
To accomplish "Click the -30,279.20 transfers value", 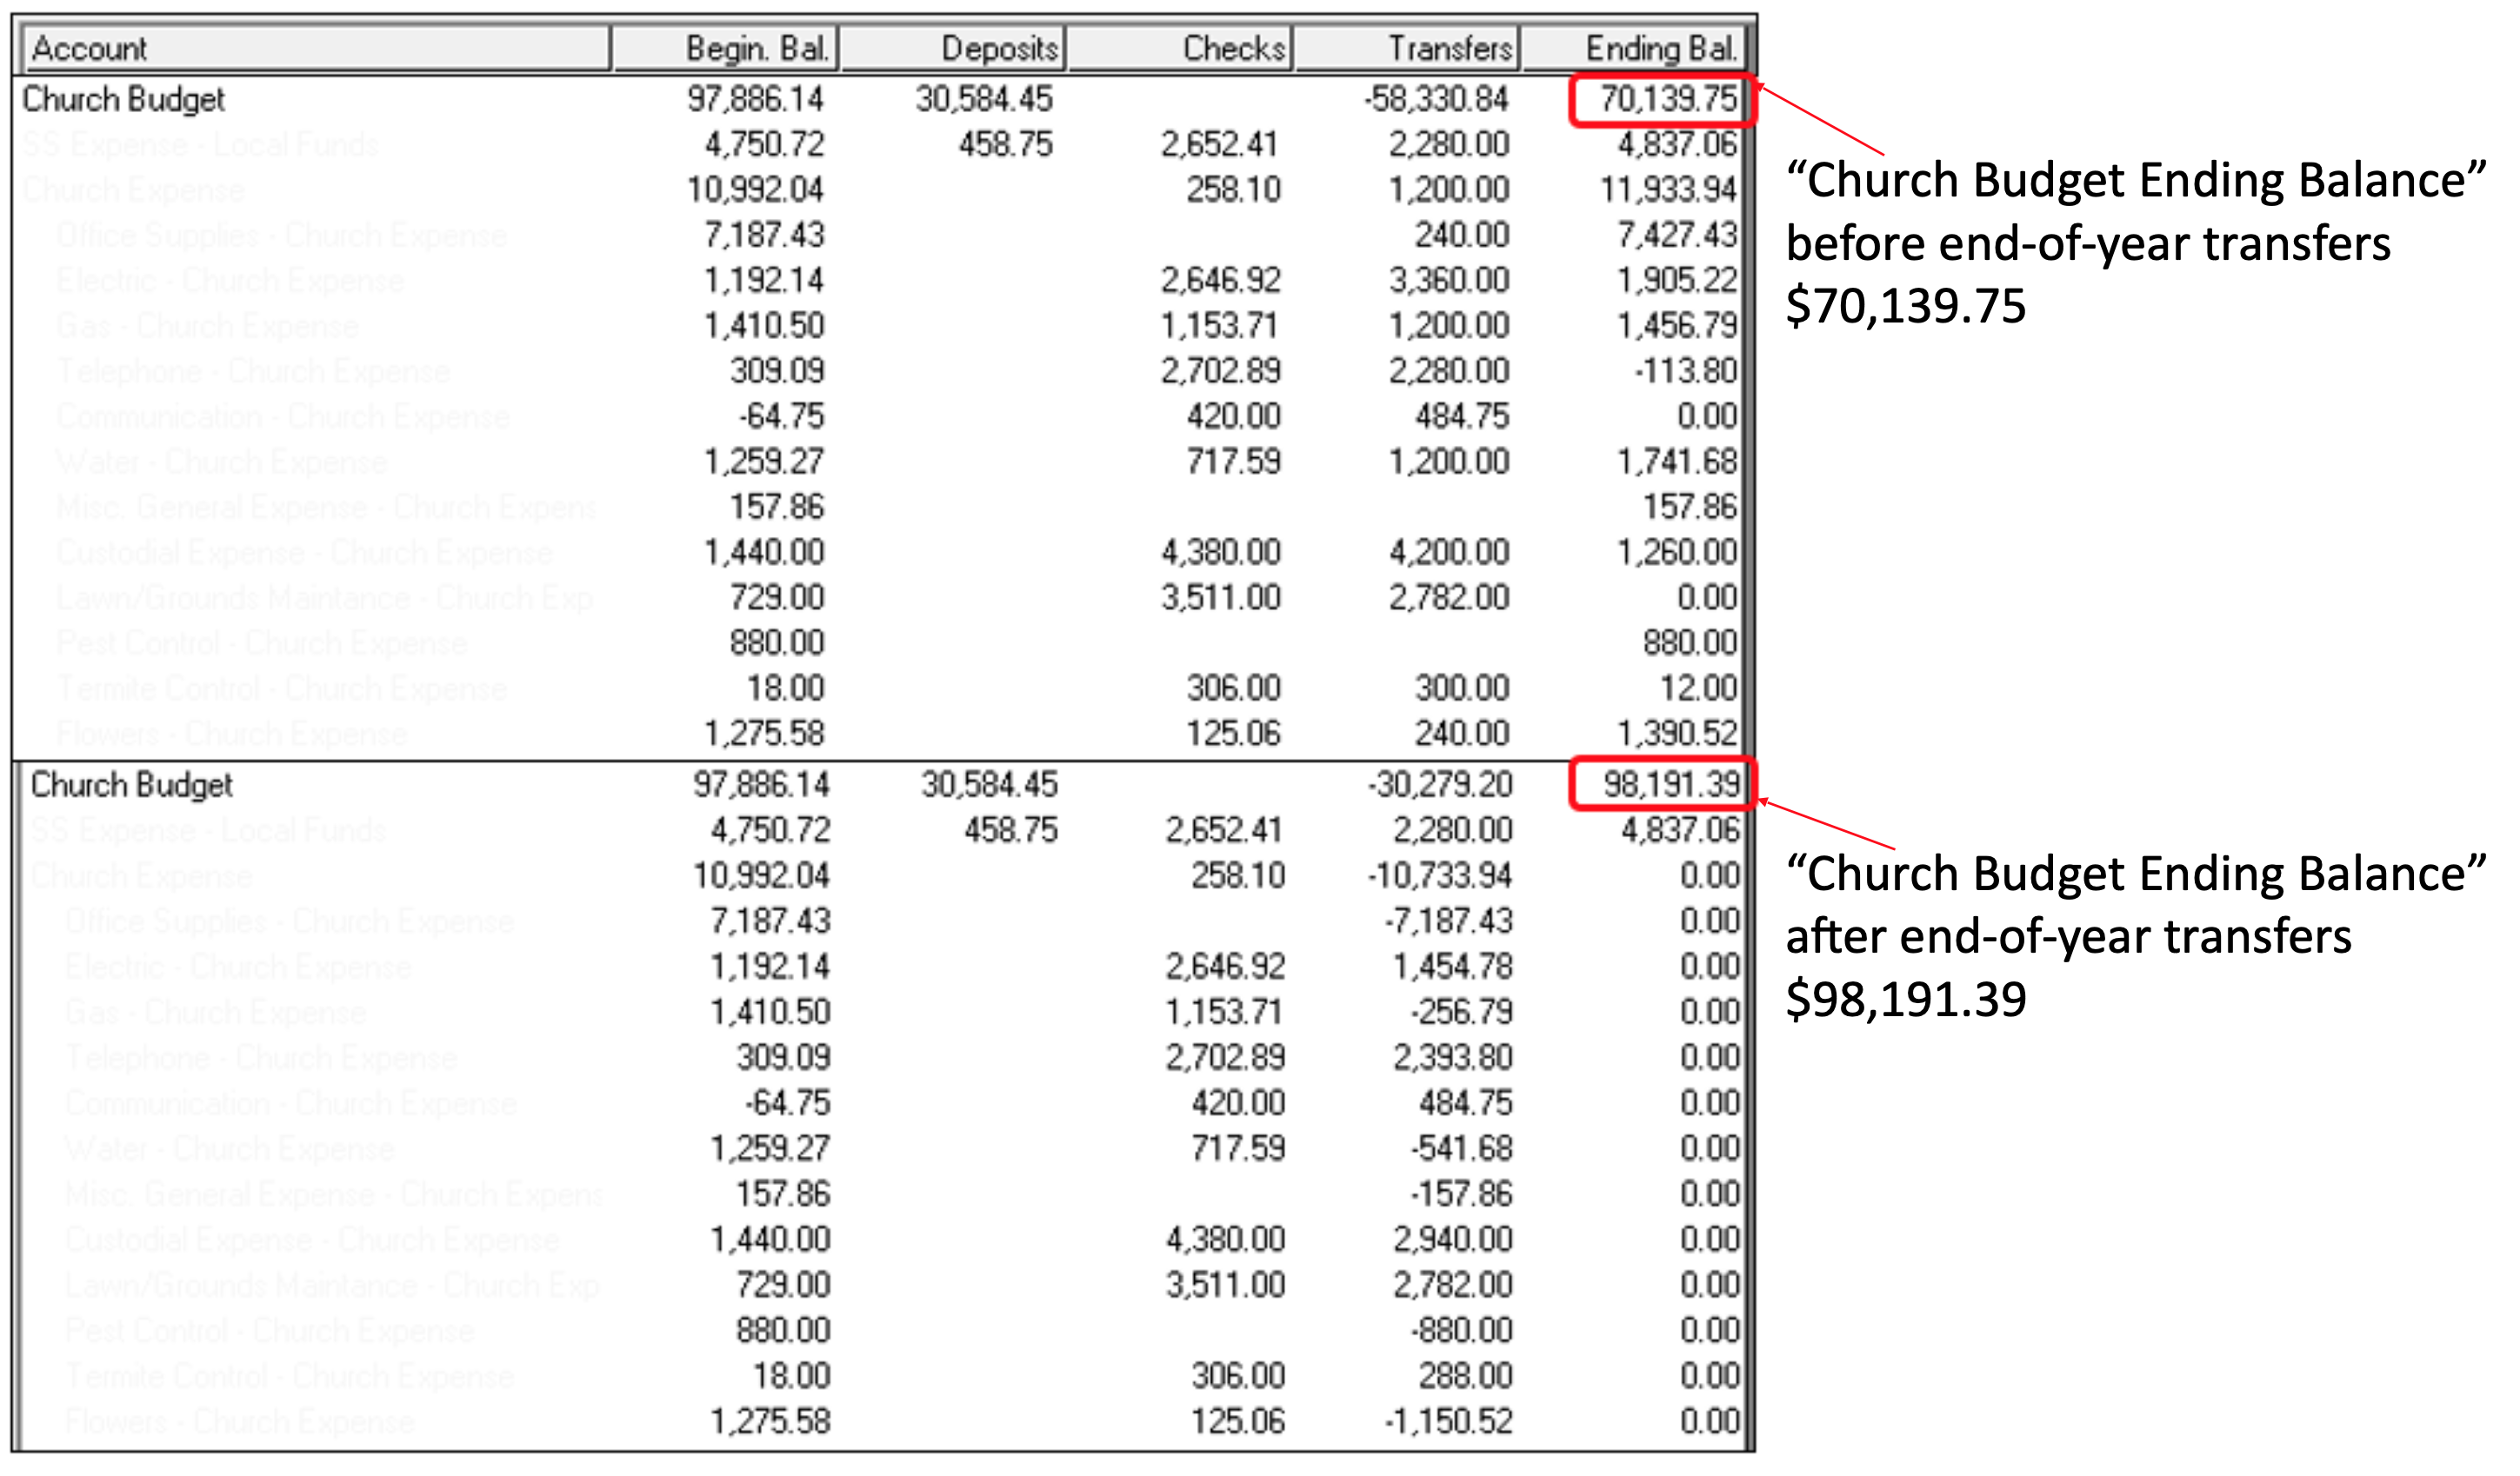I will point(1439,784).
